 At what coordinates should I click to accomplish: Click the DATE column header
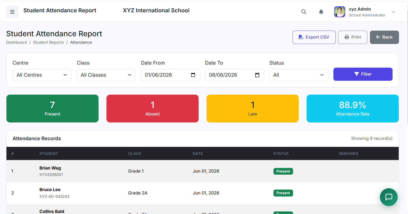[198, 154]
